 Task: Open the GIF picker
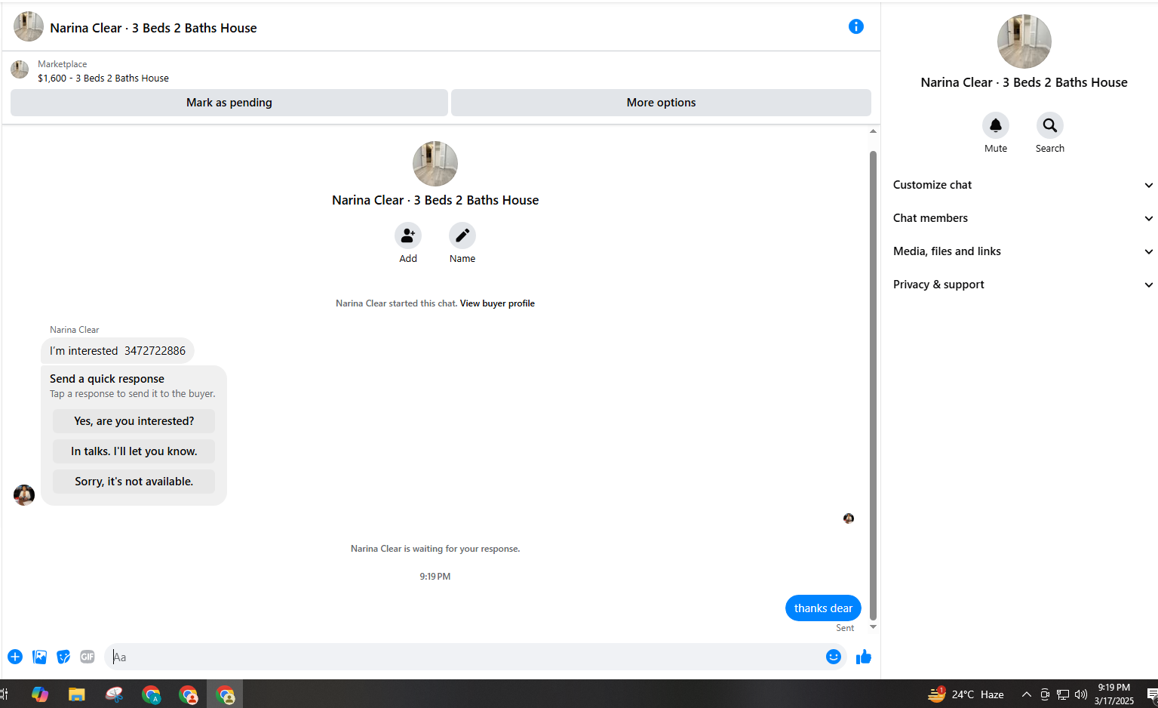88,657
